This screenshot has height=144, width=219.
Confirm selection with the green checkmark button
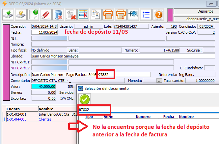(85, 99)
